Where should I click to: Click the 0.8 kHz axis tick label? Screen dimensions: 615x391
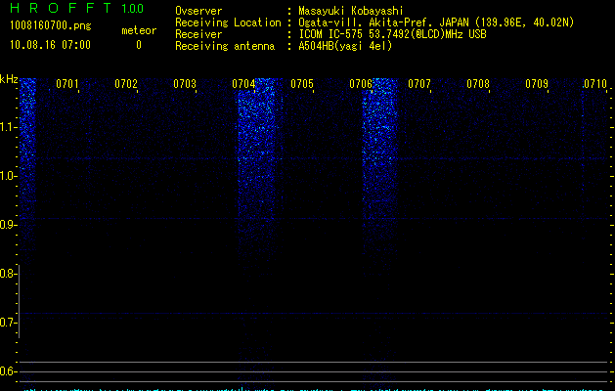pos(8,274)
